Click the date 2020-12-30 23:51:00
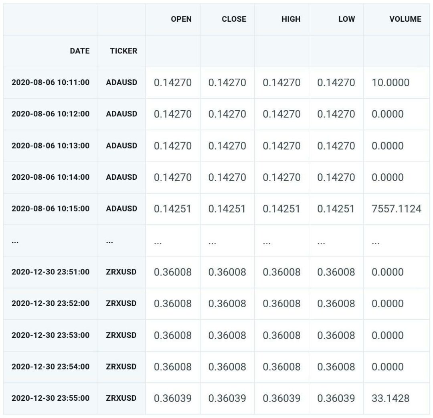This screenshot has width=433, height=418. [51, 272]
